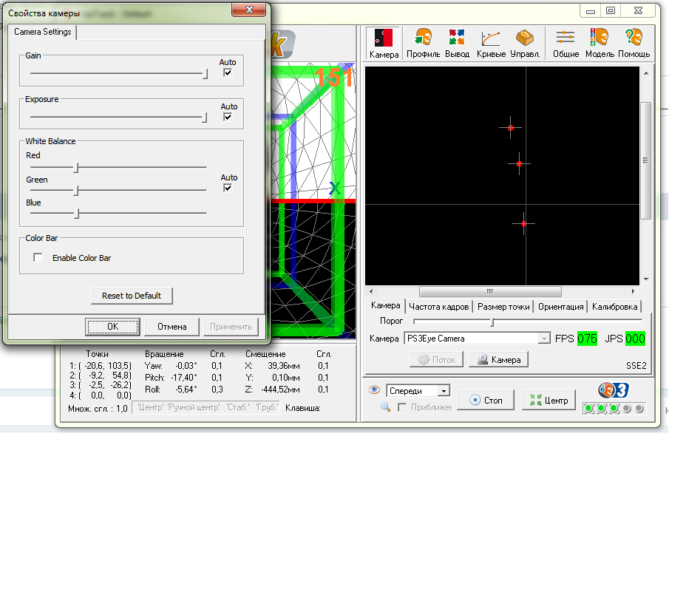686x612 pixels.
Task: Open the Профиль toolbar section
Action: point(423,43)
